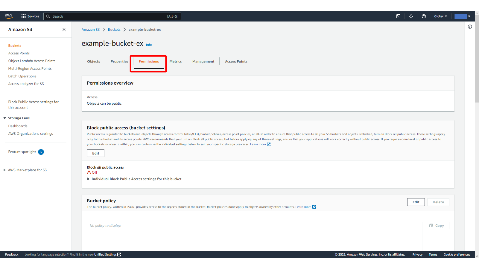Screen dimensions: 479x269
Task: Open Access Points in the sidebar
Action: pyautogui.click(x=19, y=53)
